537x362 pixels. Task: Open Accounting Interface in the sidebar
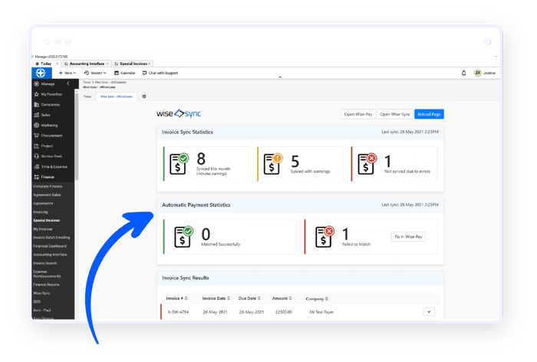click(50, 254)
